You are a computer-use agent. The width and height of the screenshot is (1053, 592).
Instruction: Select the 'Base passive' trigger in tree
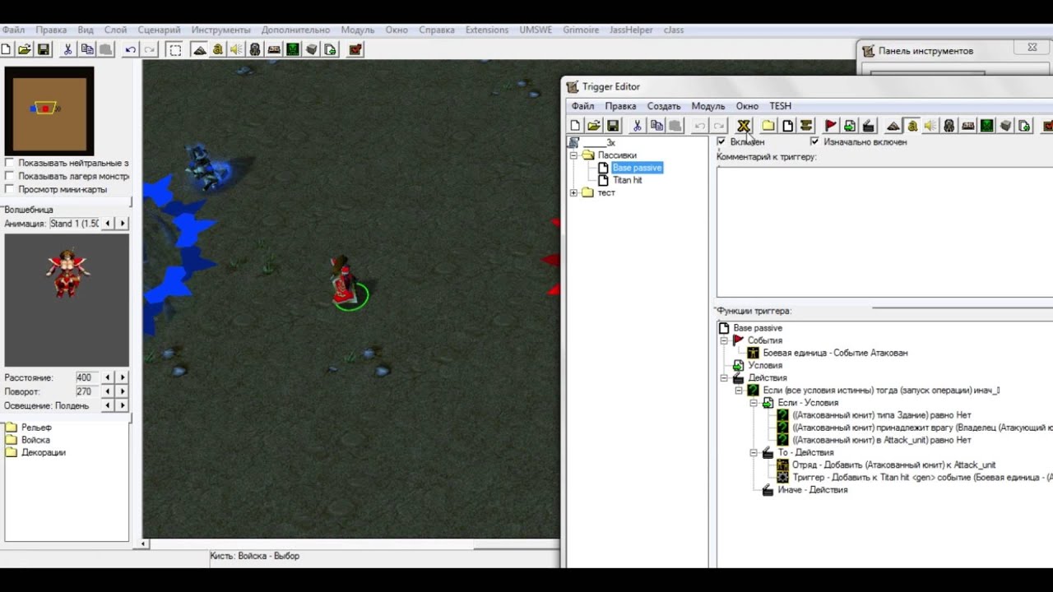click(x=637, y=168)
